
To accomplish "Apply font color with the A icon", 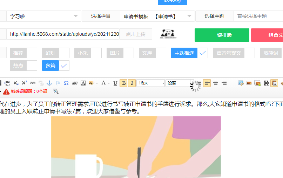I will pos(103,83).
